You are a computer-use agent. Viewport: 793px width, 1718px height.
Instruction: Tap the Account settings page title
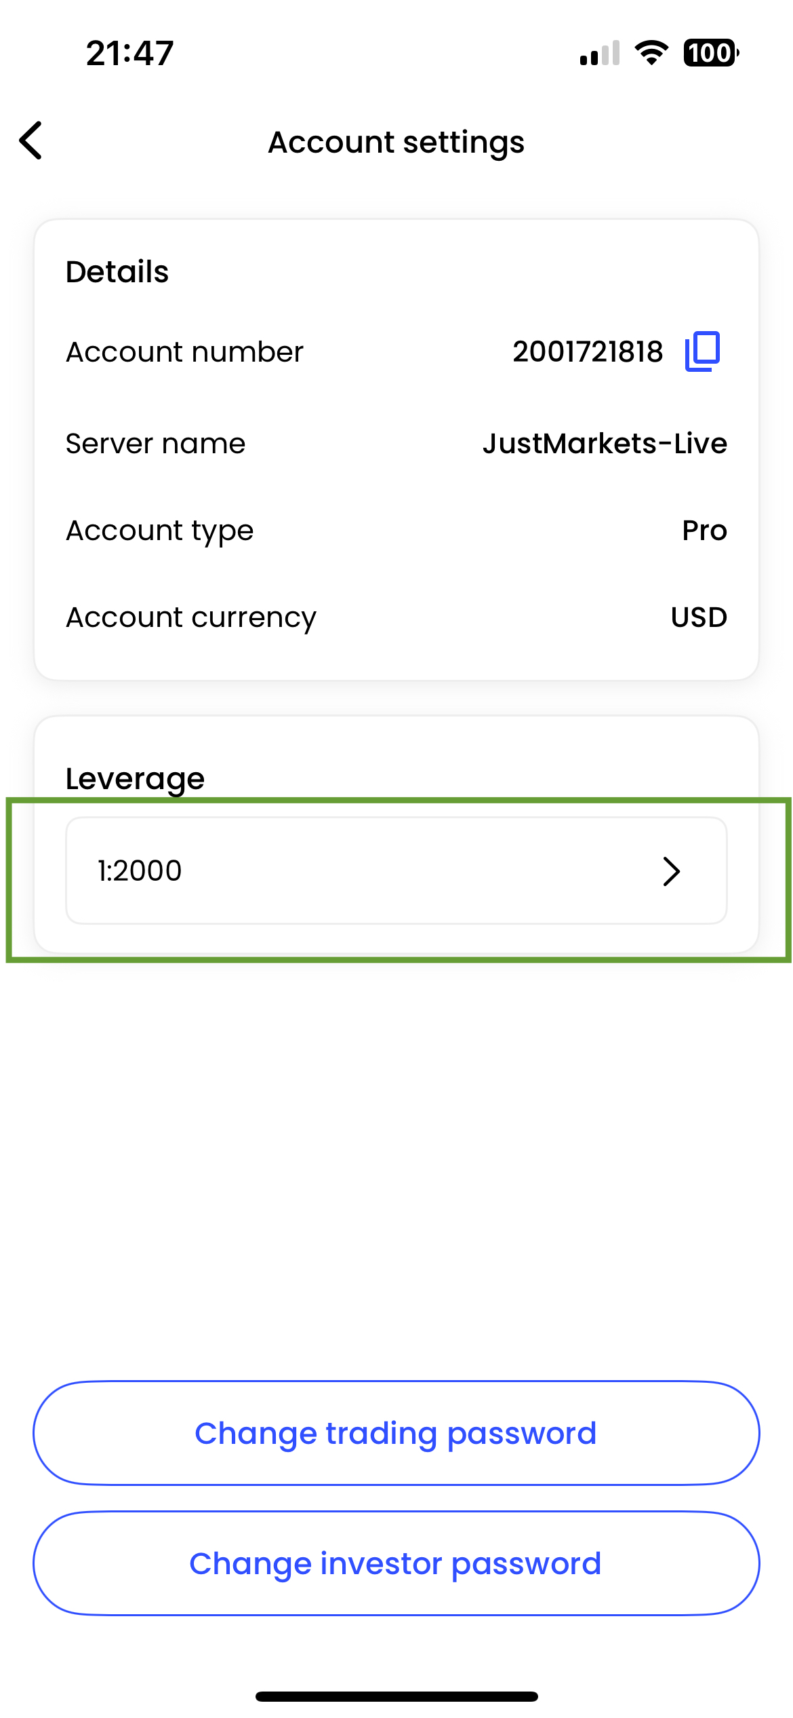tap(396, 142)
